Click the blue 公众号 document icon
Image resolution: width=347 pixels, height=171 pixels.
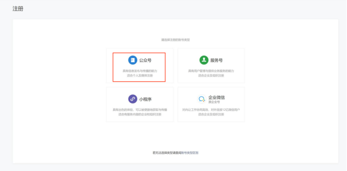[133, 60]
